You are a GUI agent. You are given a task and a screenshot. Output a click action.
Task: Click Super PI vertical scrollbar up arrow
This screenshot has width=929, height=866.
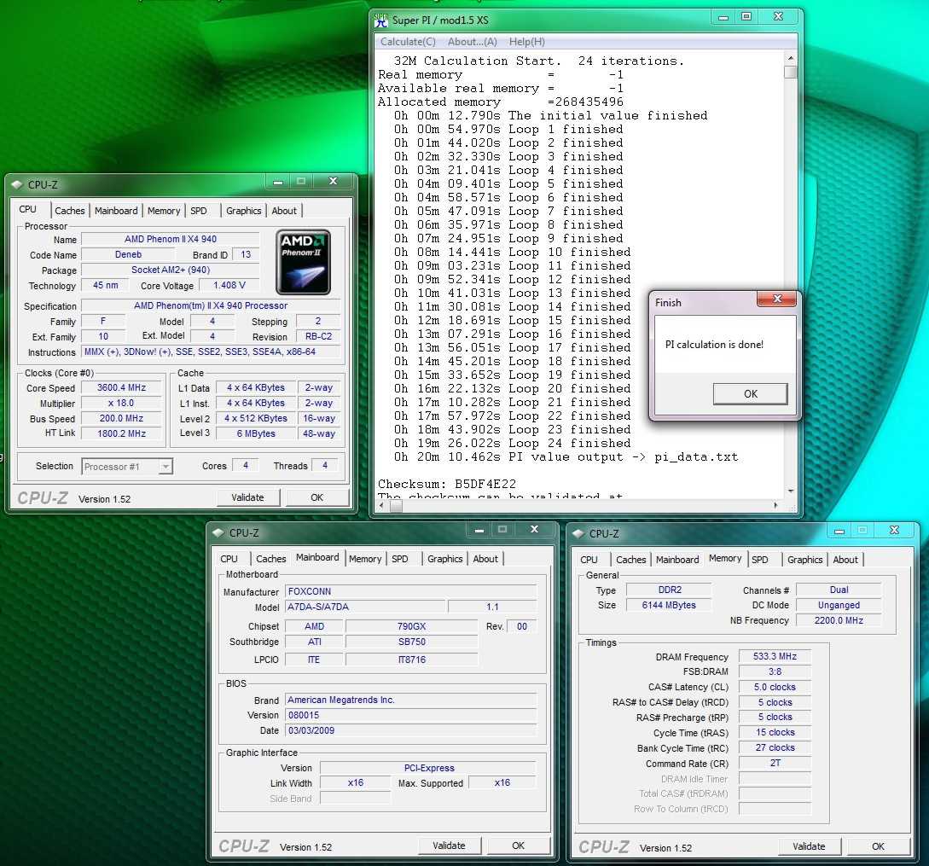click(x=790, y=58)
